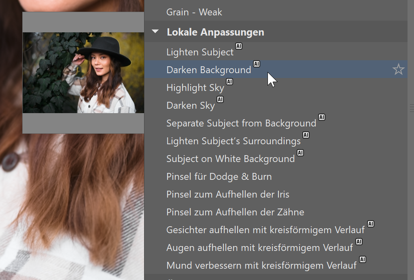Click the preset preview thumbnail of woman
Image resolution: width=414 pixels, height=280 pixels.
click(x=83, y=73)
